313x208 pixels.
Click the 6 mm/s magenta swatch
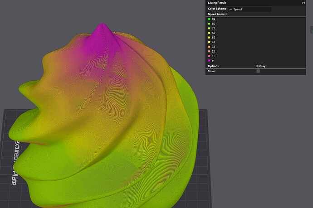(x=209, y=60)
